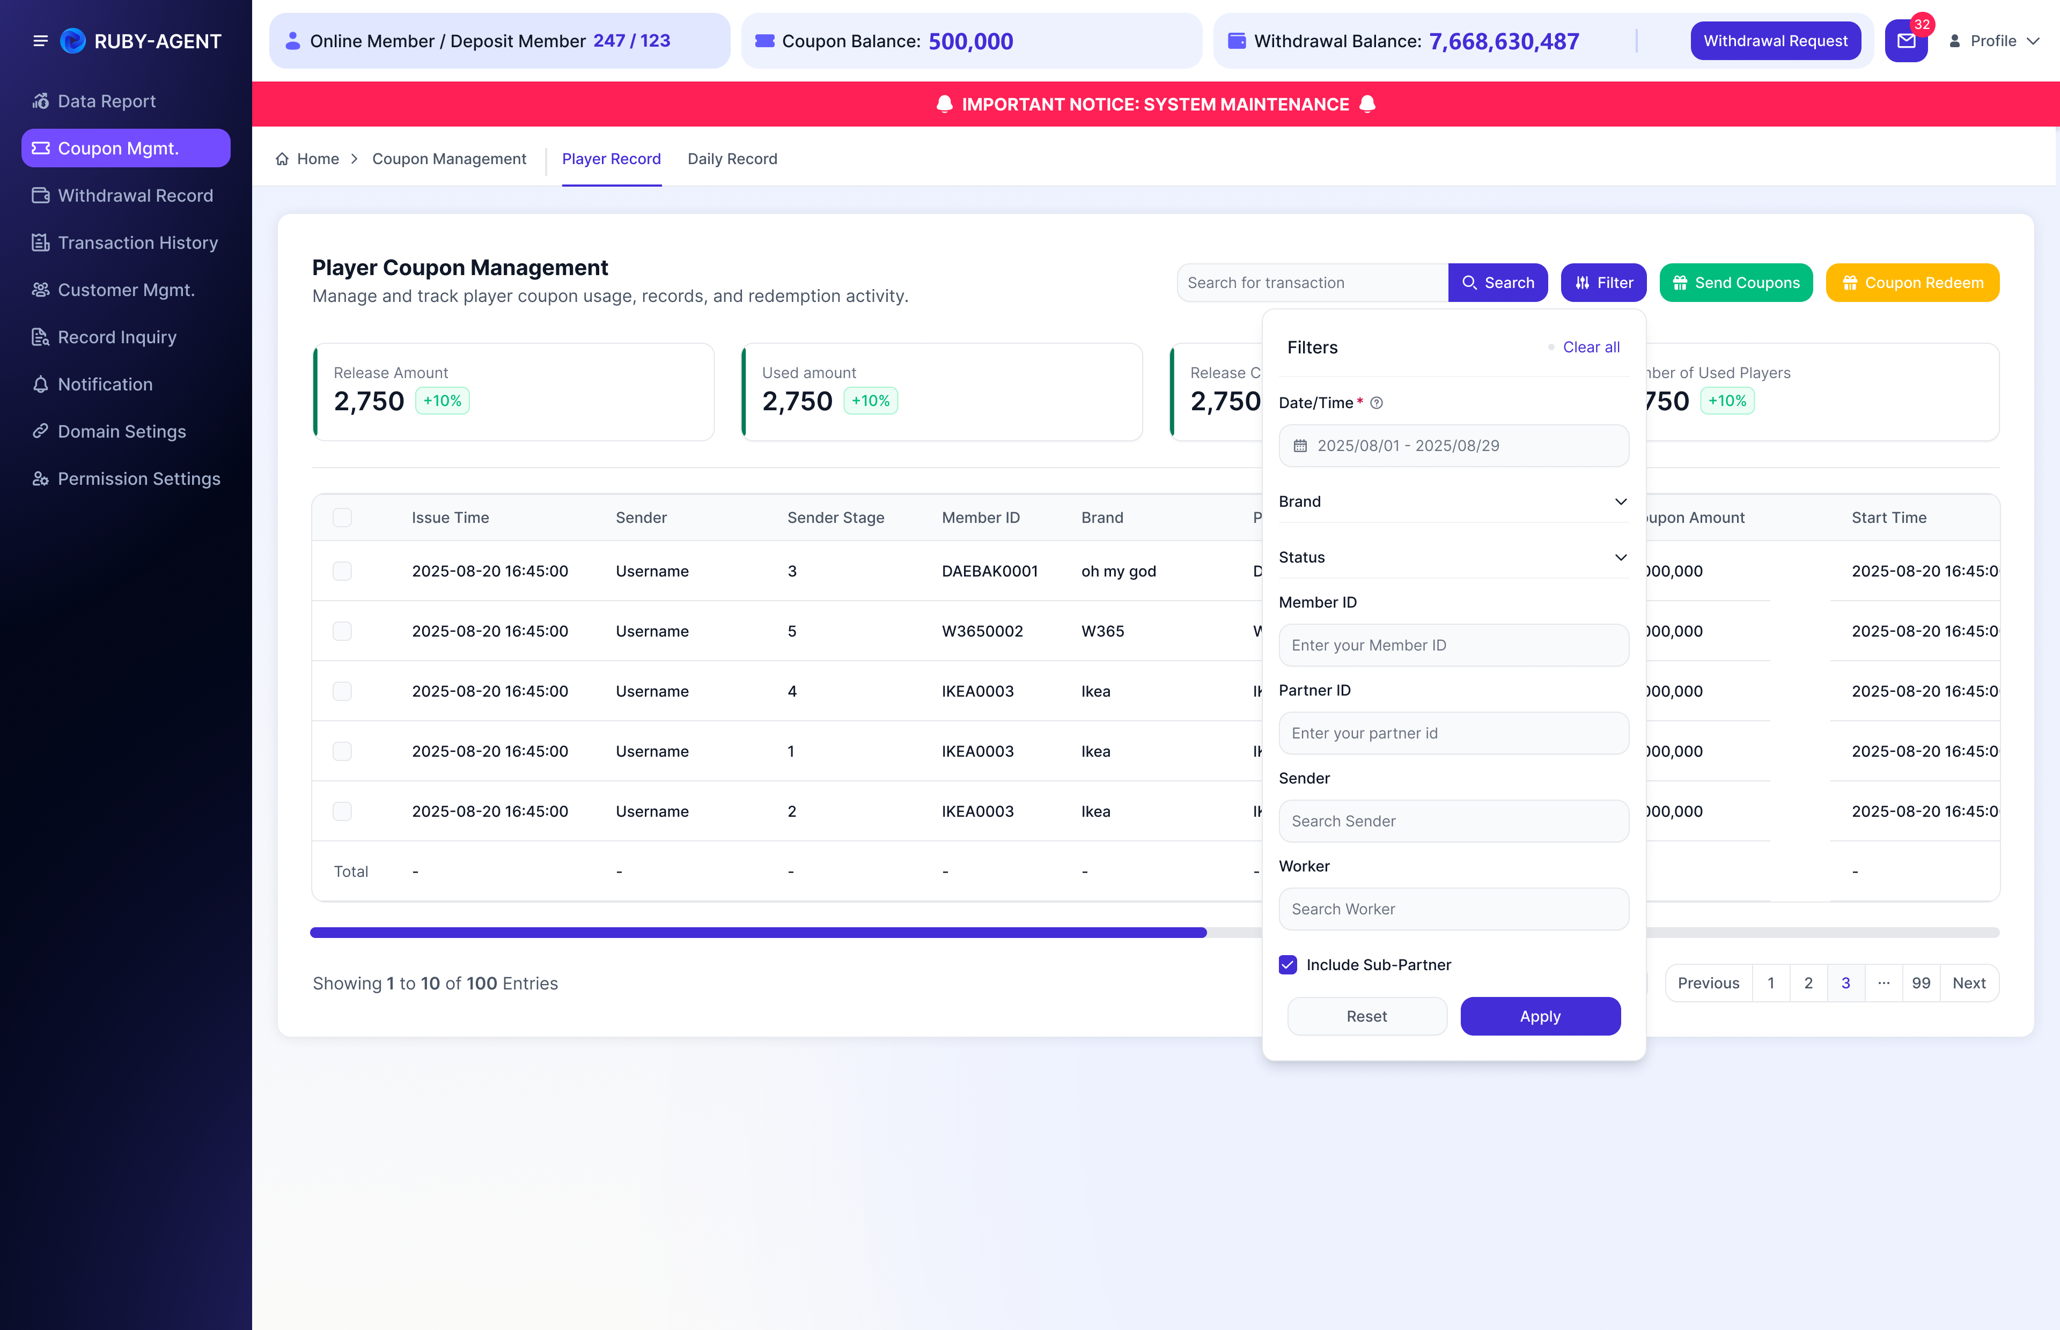The width and height of the screenshot is (2060, 1330).
Task: Switch to the Daily Record tab
Action: pos(732,159)
